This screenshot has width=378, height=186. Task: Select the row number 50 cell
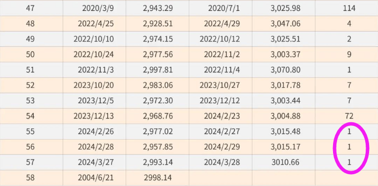(x=31, y=54)
